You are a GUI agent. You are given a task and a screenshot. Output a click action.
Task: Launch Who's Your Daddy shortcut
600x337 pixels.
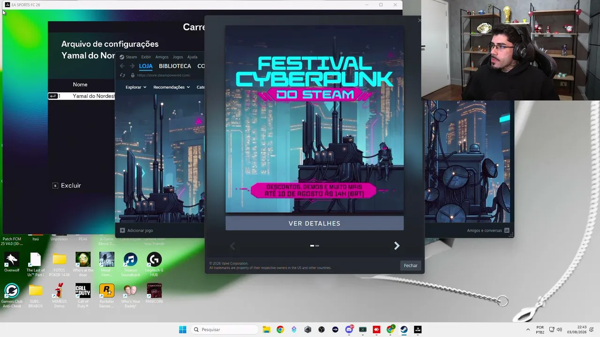130,296
